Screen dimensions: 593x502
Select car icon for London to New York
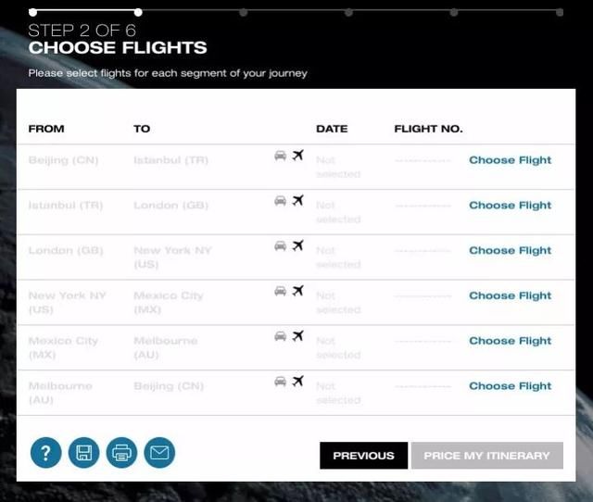(x=280, y=245)
